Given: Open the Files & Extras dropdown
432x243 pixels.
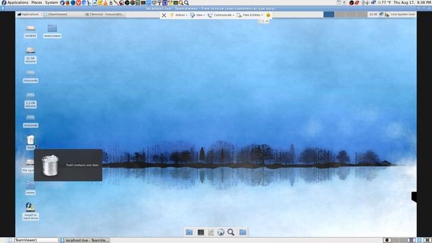Looking at the screenshot, I should coord(250,15).
